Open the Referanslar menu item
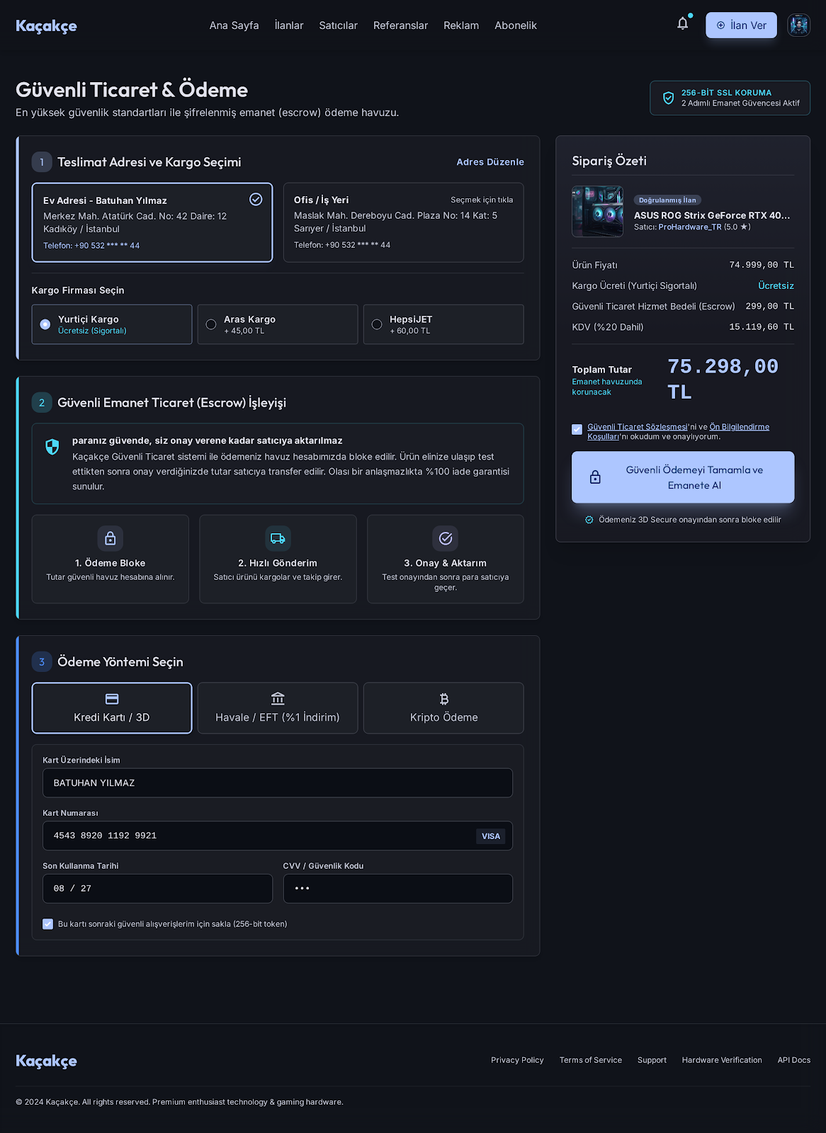This screenshot has width=826, height=1133. click(x=401, y=25)
